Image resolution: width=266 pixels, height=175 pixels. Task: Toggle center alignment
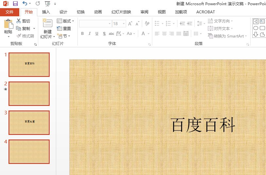point(164,34)
